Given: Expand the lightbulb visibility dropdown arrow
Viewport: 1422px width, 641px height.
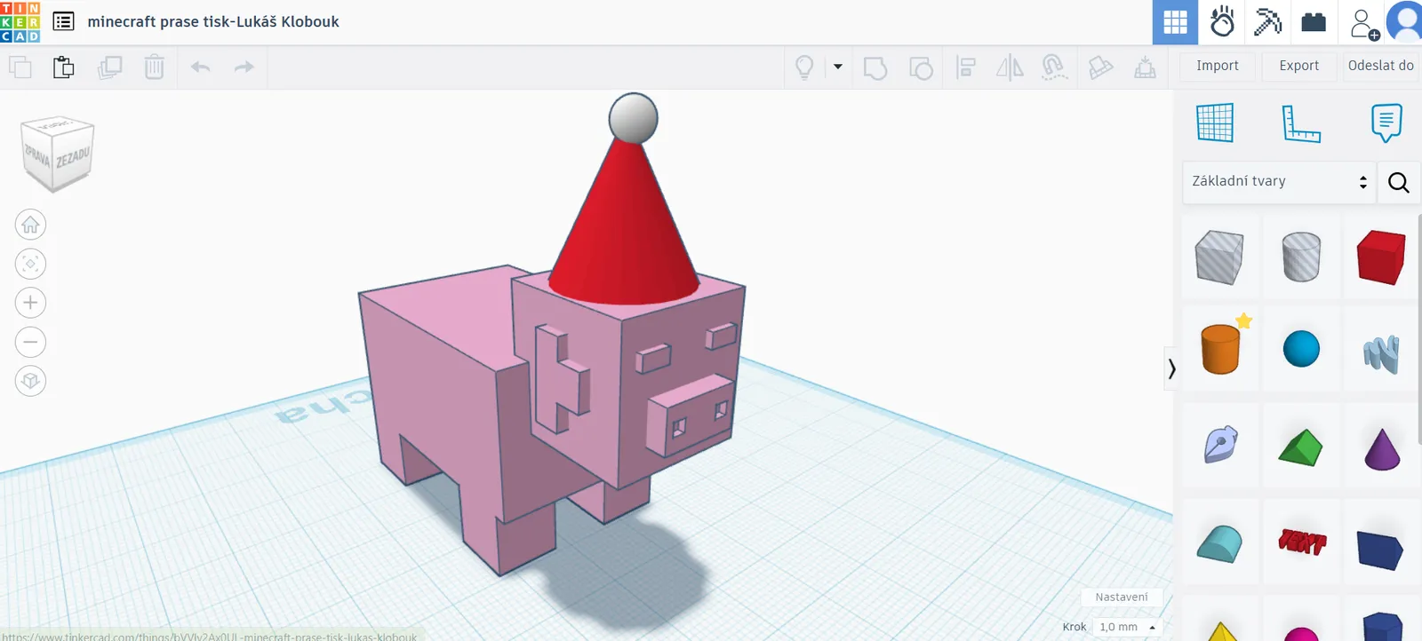Looking at the screenshot, I should [837, 67].
